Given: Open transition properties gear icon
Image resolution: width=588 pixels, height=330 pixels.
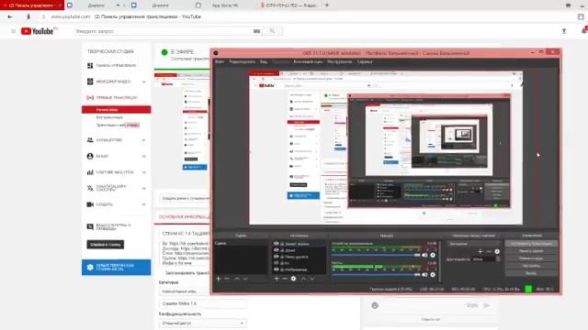Looking at the screenshot, I should click(x=497, y=251).
